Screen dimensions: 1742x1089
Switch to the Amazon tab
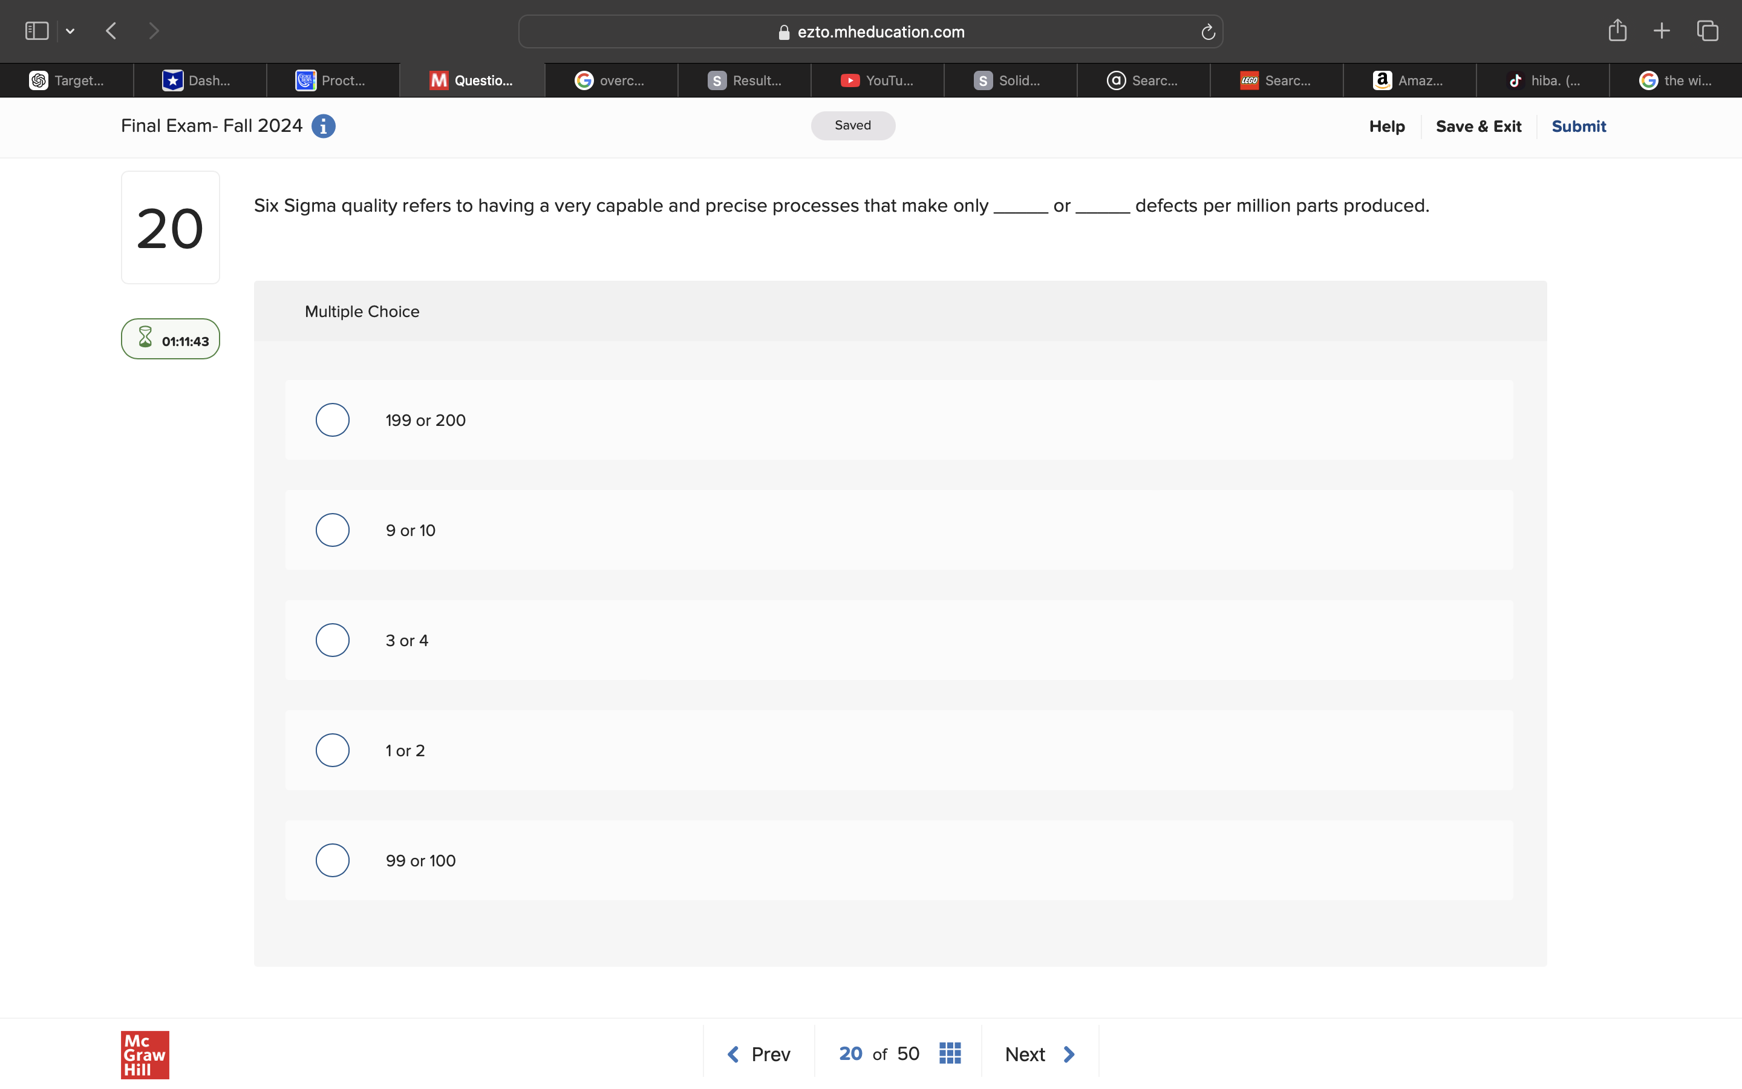1409,80
